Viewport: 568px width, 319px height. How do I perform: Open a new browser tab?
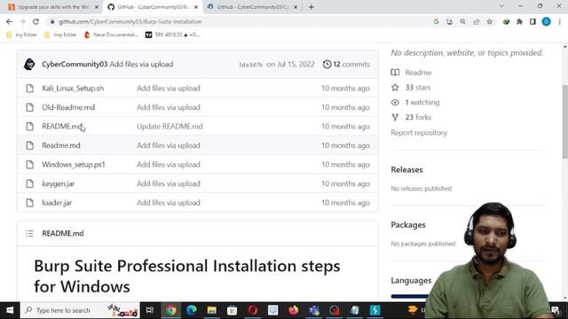(x=312, y=7)
